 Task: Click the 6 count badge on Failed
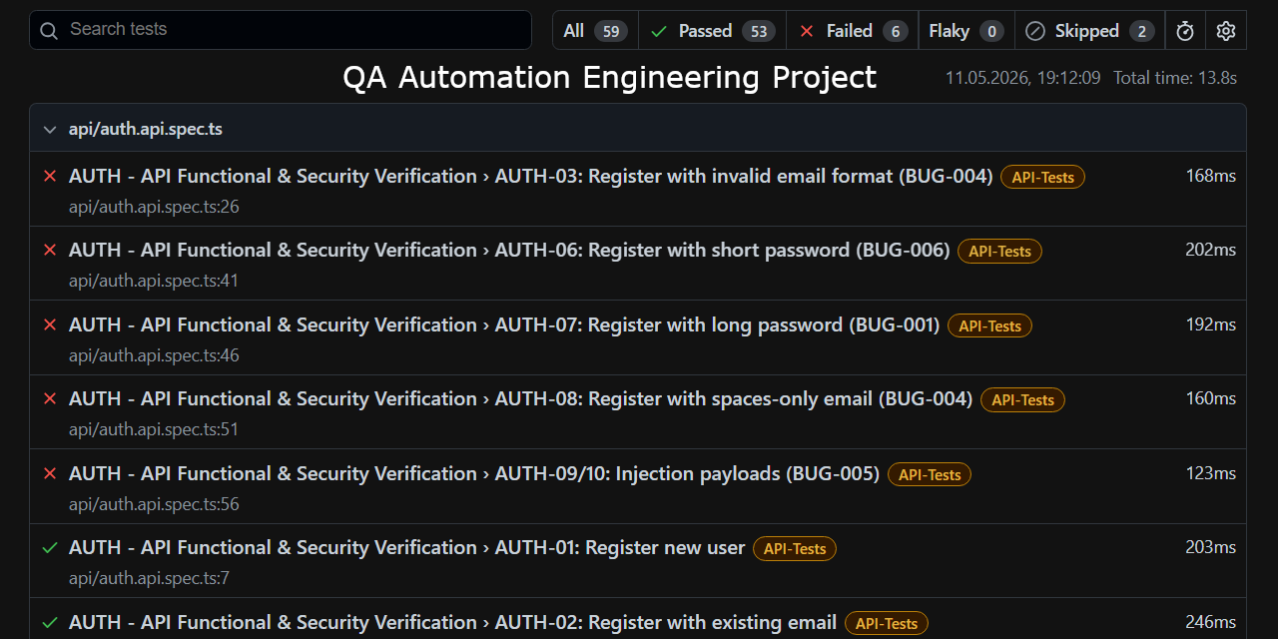click(895, 32)
